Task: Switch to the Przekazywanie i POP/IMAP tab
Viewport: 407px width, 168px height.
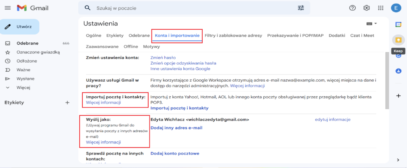Action: [295, 36]
